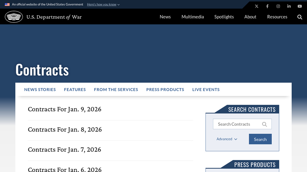Screen dimensions: 307x172
Task: Open the X (Twitter) social icon
Action: [x=257, y=6]
